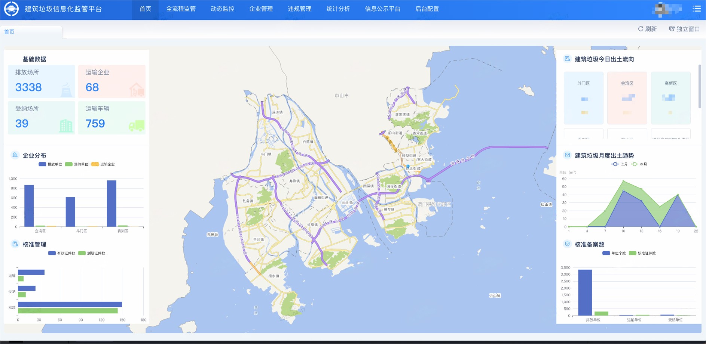Open the 统计分析 menu item

click(338, 9)
